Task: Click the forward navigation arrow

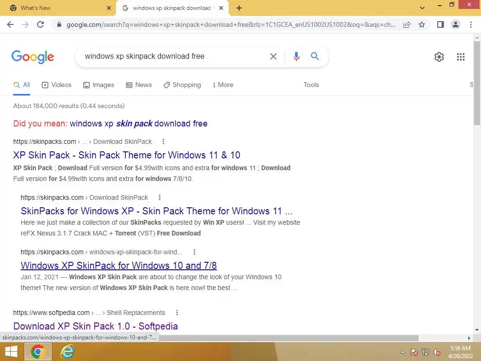Action: 25,24
